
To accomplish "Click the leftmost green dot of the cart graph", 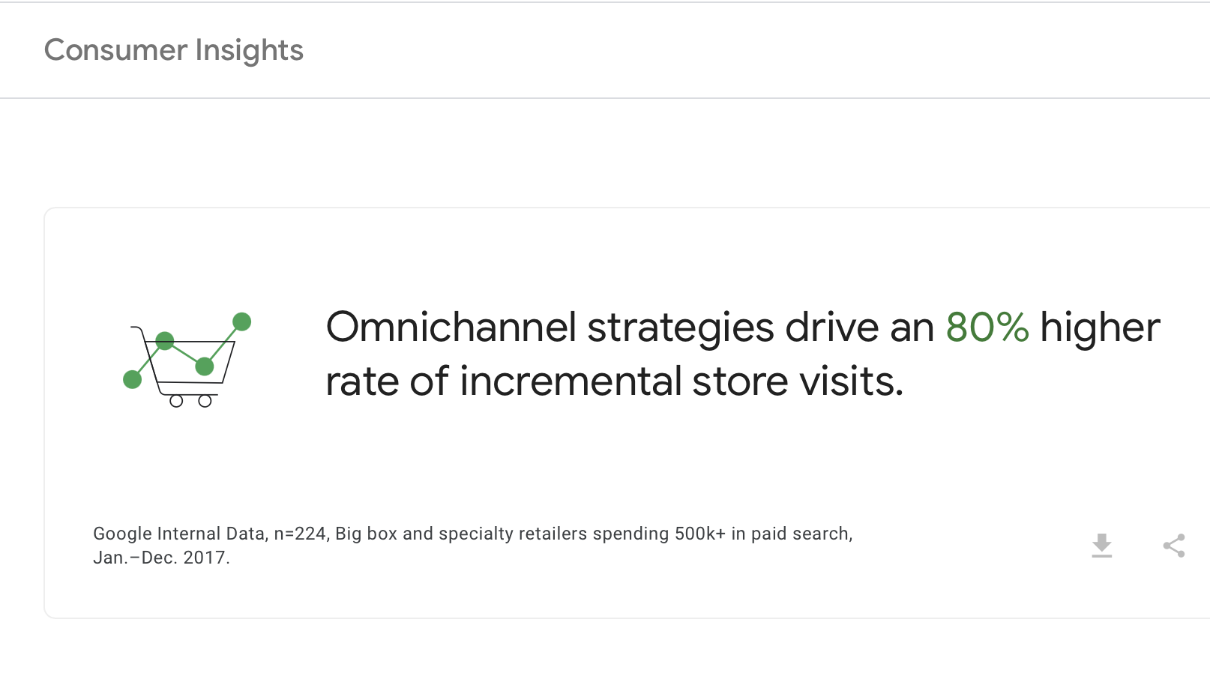I will click(x=133, y=380).
